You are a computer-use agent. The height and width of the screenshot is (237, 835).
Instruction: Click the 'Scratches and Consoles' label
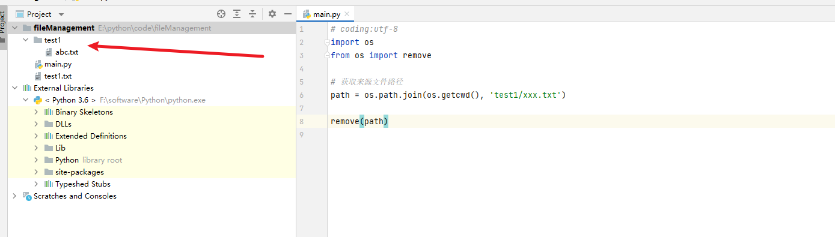point(75,196)
